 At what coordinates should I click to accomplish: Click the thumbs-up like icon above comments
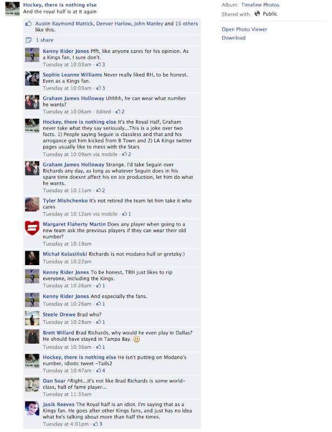coord(29,24)
